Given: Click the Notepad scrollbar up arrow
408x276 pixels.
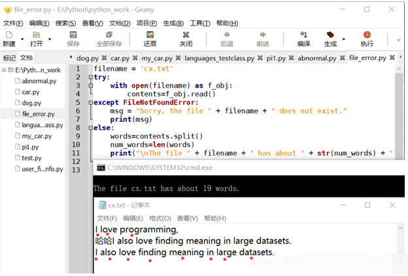Looking at the screenshot, I should 400,228.
